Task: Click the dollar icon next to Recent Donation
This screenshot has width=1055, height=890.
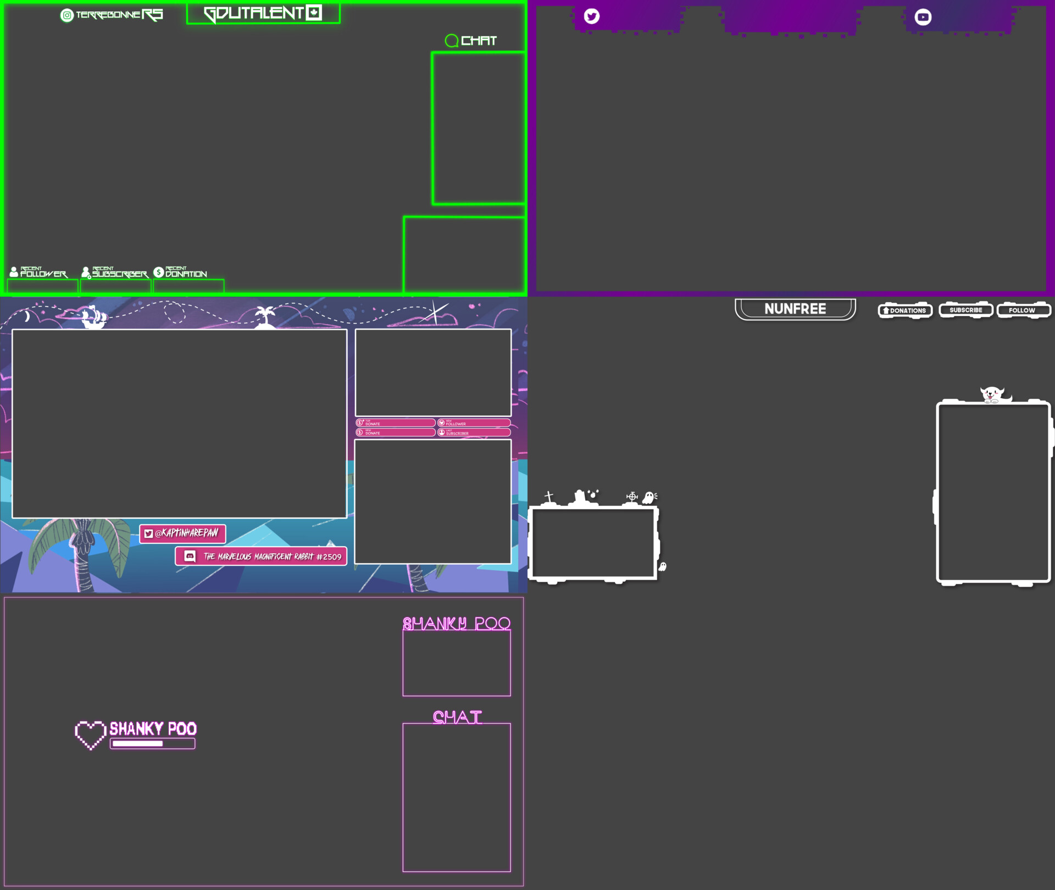Action: click(x=159, y=272)
